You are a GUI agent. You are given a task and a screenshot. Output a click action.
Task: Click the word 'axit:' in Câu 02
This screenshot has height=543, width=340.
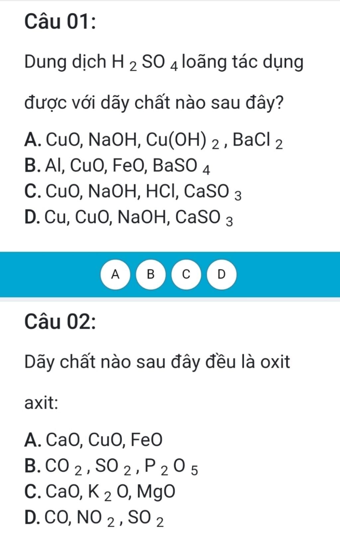click(42, 403)
